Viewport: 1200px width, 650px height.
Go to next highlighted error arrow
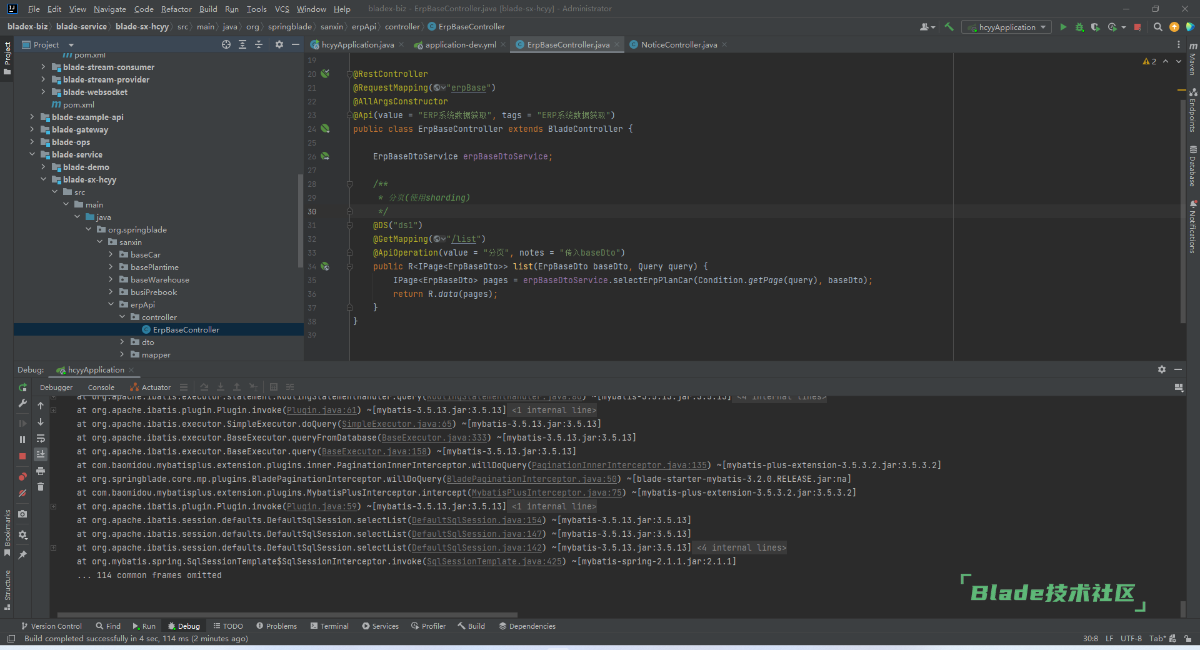tap(1179, 61)
